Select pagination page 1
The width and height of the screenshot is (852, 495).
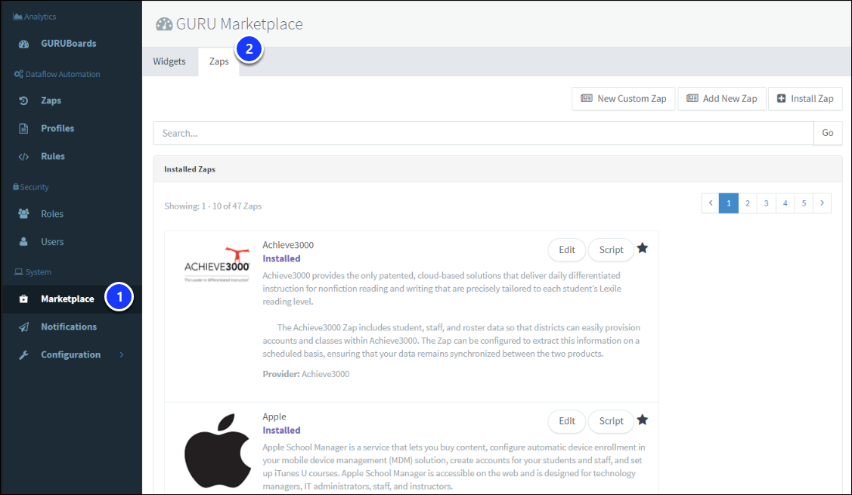(x=729, y=203)
